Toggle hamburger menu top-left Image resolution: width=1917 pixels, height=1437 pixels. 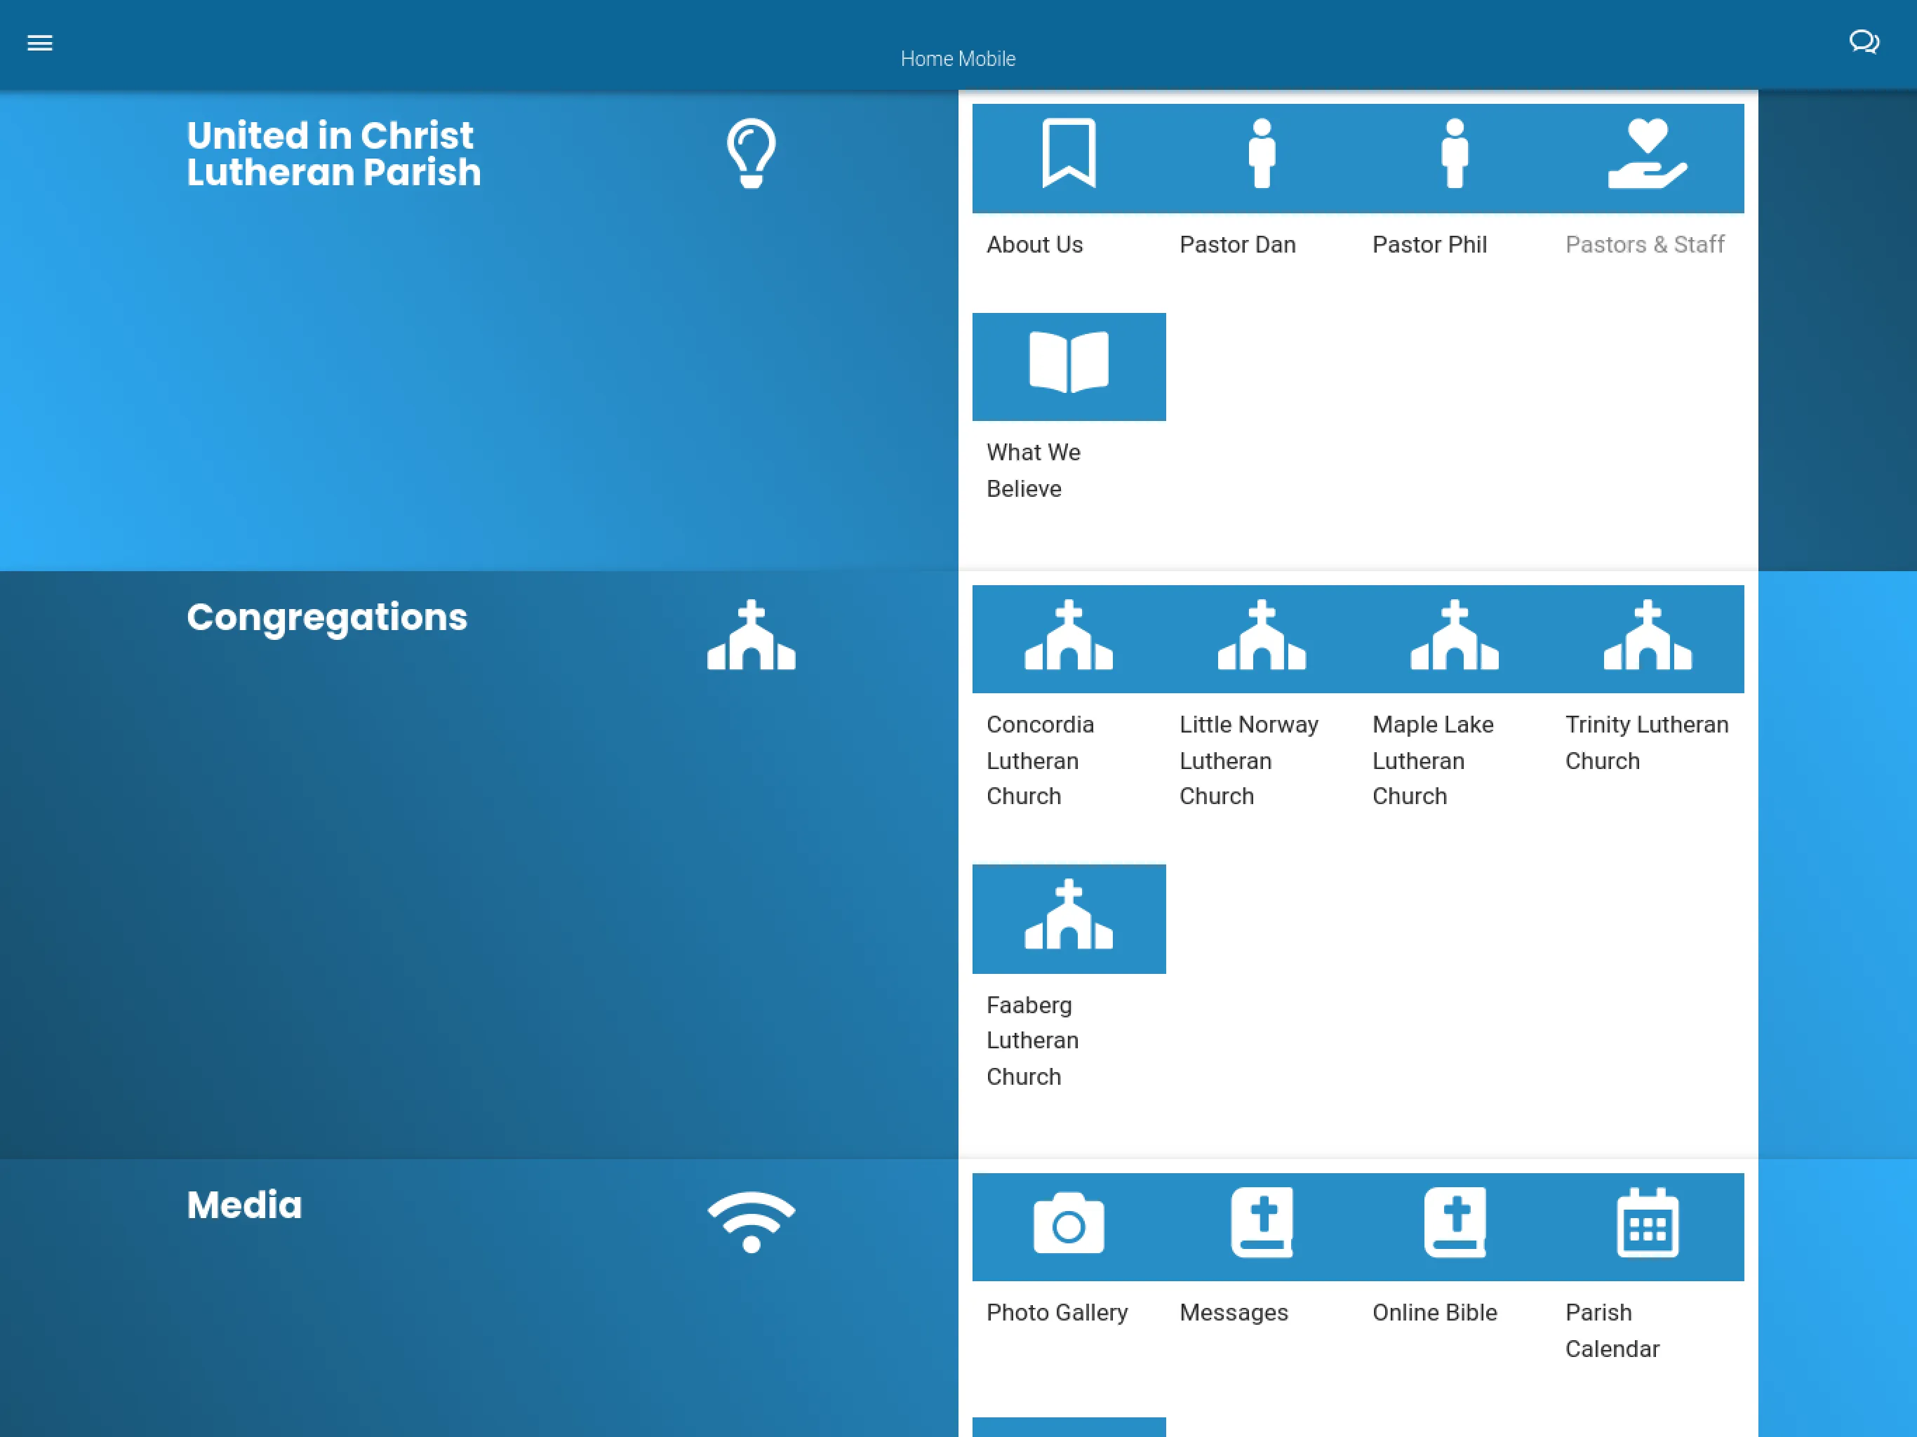point(39,41)
